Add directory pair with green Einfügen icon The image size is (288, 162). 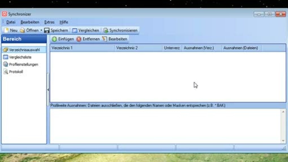coord(54,39)
